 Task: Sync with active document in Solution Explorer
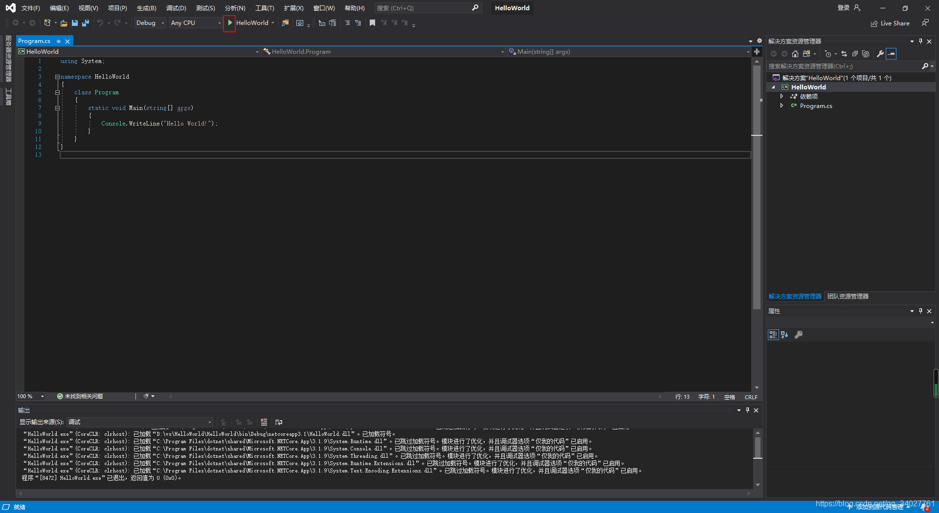click(x=844, y=54)
